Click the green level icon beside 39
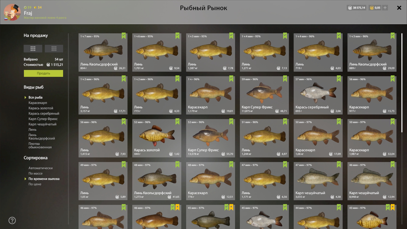This screenshot has height=229, width=407. tap(25, 7)
